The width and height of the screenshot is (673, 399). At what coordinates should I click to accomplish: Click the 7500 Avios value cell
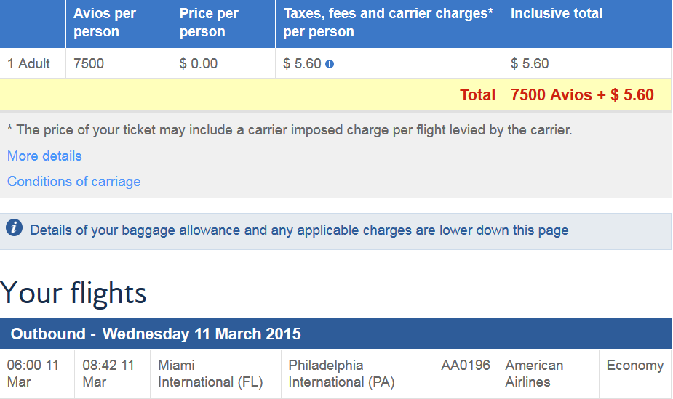[119, 63]
